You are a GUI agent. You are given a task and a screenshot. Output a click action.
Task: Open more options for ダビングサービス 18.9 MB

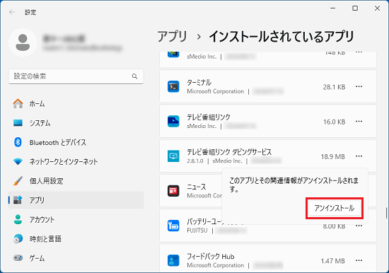coord(359,156)
